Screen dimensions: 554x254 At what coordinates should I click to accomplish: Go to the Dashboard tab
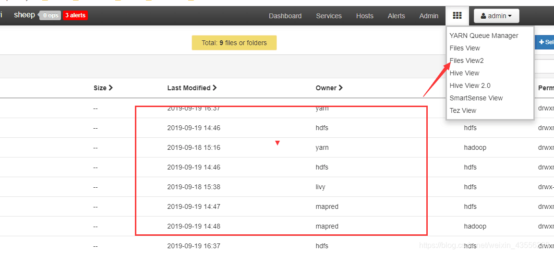click(285, 16)
